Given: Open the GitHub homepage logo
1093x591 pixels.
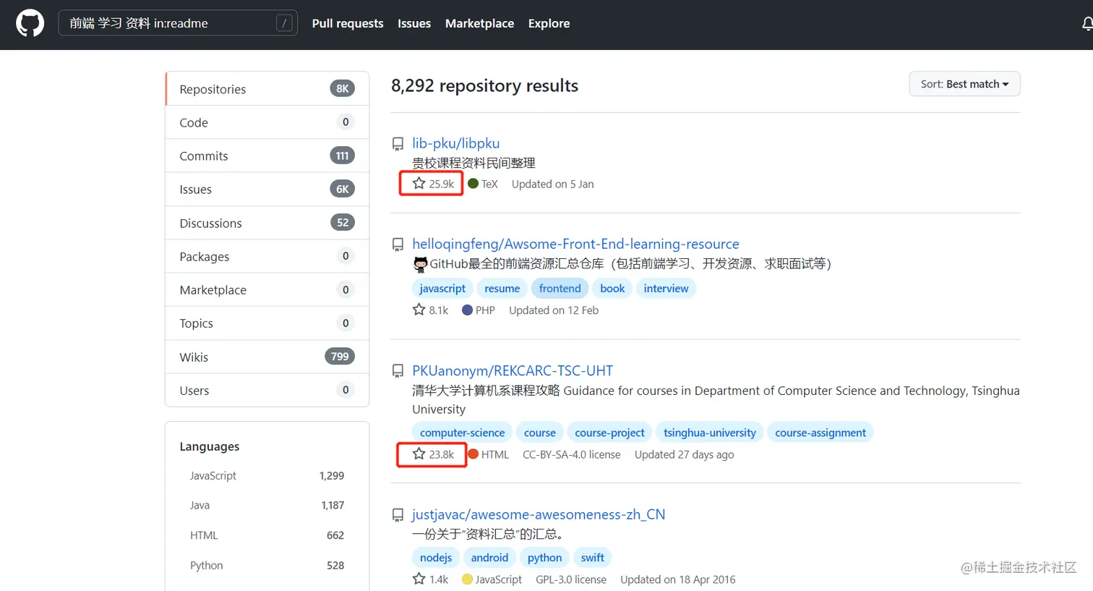Looking at the screenshot, I should click(30, 23).
